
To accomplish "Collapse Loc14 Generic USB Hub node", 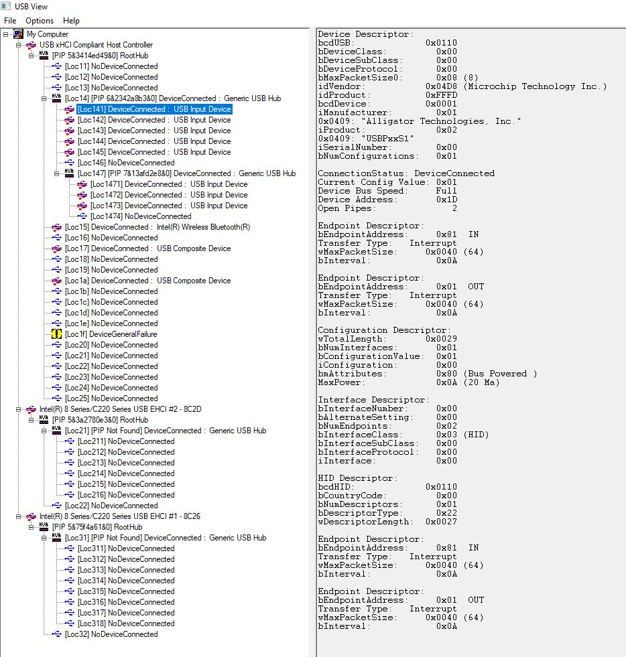I will pyautogui.click(x=44, y=98).
